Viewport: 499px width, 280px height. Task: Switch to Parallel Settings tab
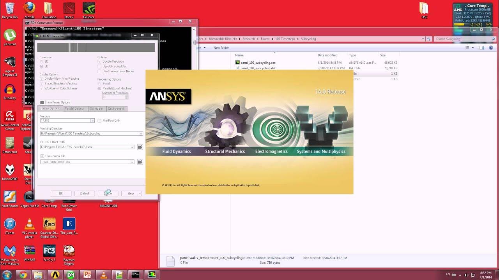tap(75, 108)
